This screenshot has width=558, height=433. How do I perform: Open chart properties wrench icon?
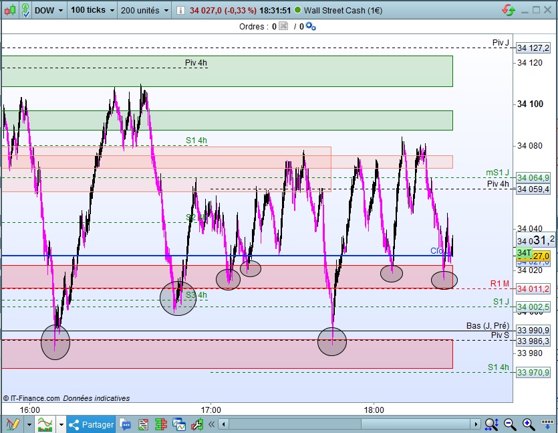pyautogui.click(x=196, y=424)
